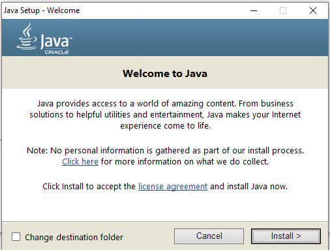The image size is (330, 250).
Task: Close the Java Setup window
Action: pyautogui.click(x=313, y=10)
